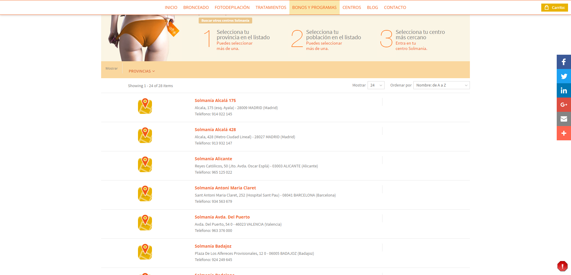Open Solmanía Antoni Maria Claret link

pos(225,188)
